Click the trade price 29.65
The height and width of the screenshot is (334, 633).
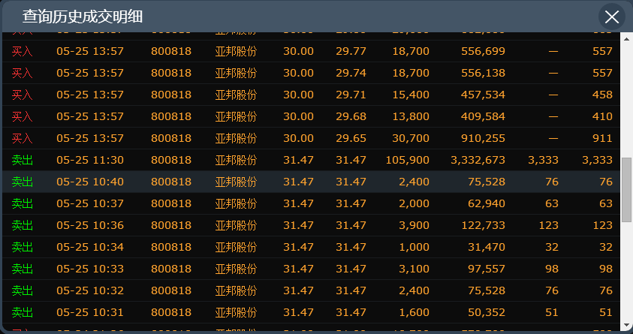tap(351, 138)
